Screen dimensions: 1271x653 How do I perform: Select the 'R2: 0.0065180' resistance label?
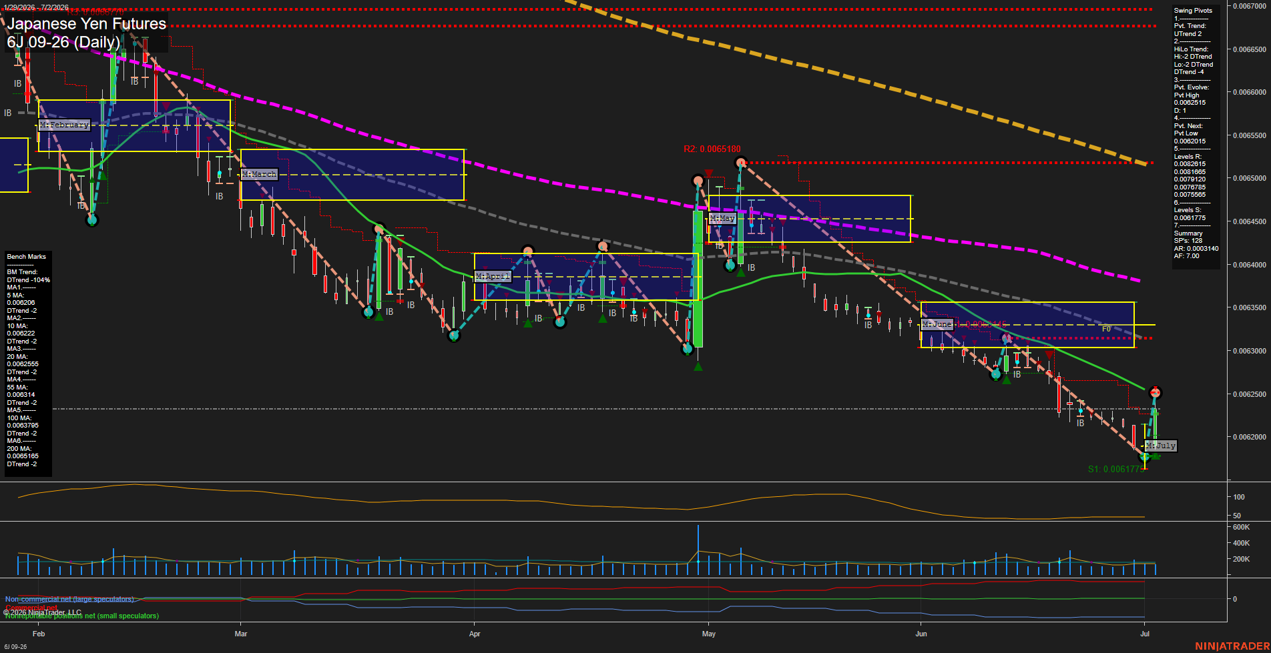(712, 149)
